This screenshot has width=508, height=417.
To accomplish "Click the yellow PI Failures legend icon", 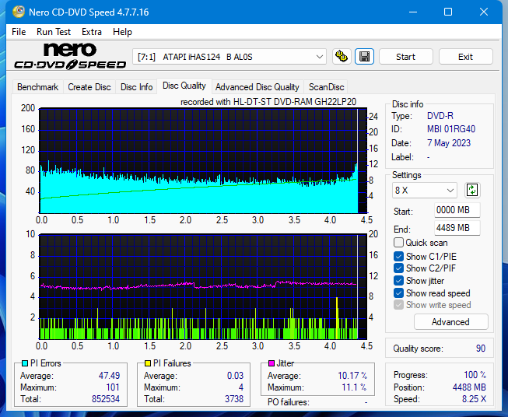I will 149,363.
